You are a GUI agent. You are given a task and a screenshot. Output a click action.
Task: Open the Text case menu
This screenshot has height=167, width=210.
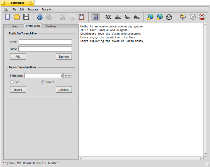click(33, 9)
